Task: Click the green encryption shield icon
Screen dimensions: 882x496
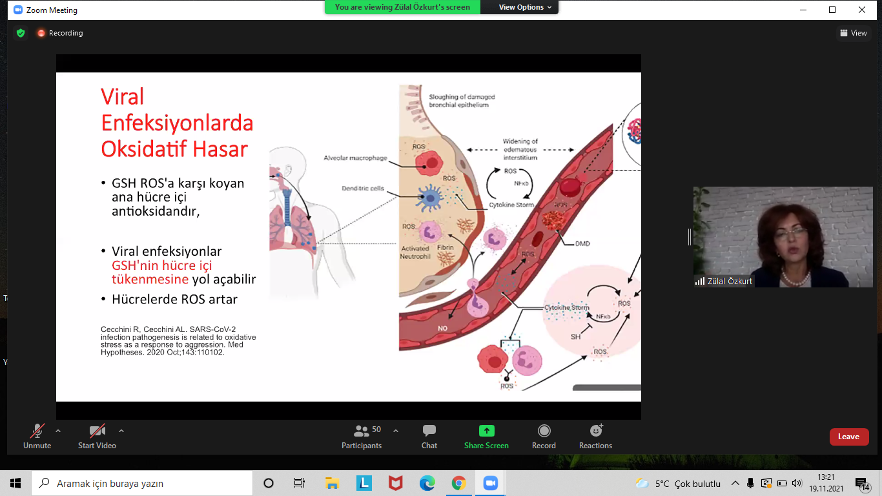Action: [x=21, y=33]
